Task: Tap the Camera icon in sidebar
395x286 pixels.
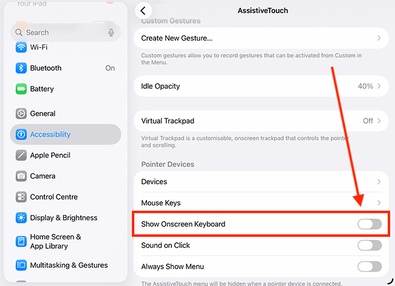Action: (21, 176)
